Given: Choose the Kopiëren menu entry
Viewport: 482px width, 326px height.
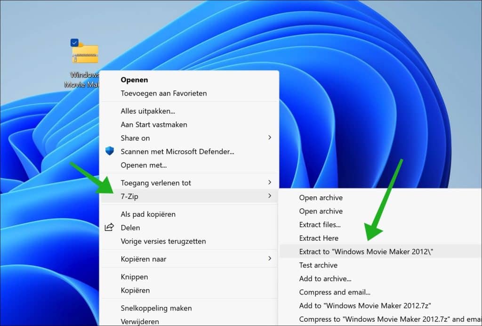Looking at the screenshot, I should tap(189, 290).
